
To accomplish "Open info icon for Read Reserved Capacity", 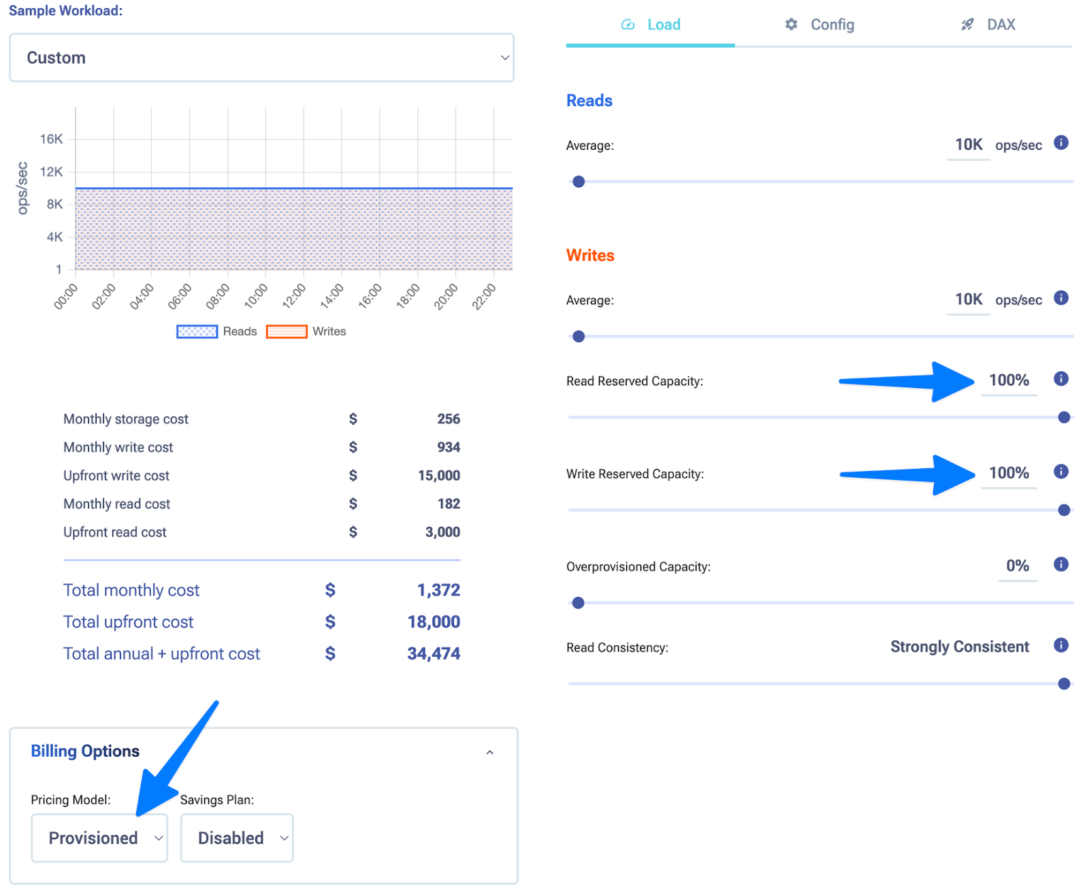I will click(1060, 379).
